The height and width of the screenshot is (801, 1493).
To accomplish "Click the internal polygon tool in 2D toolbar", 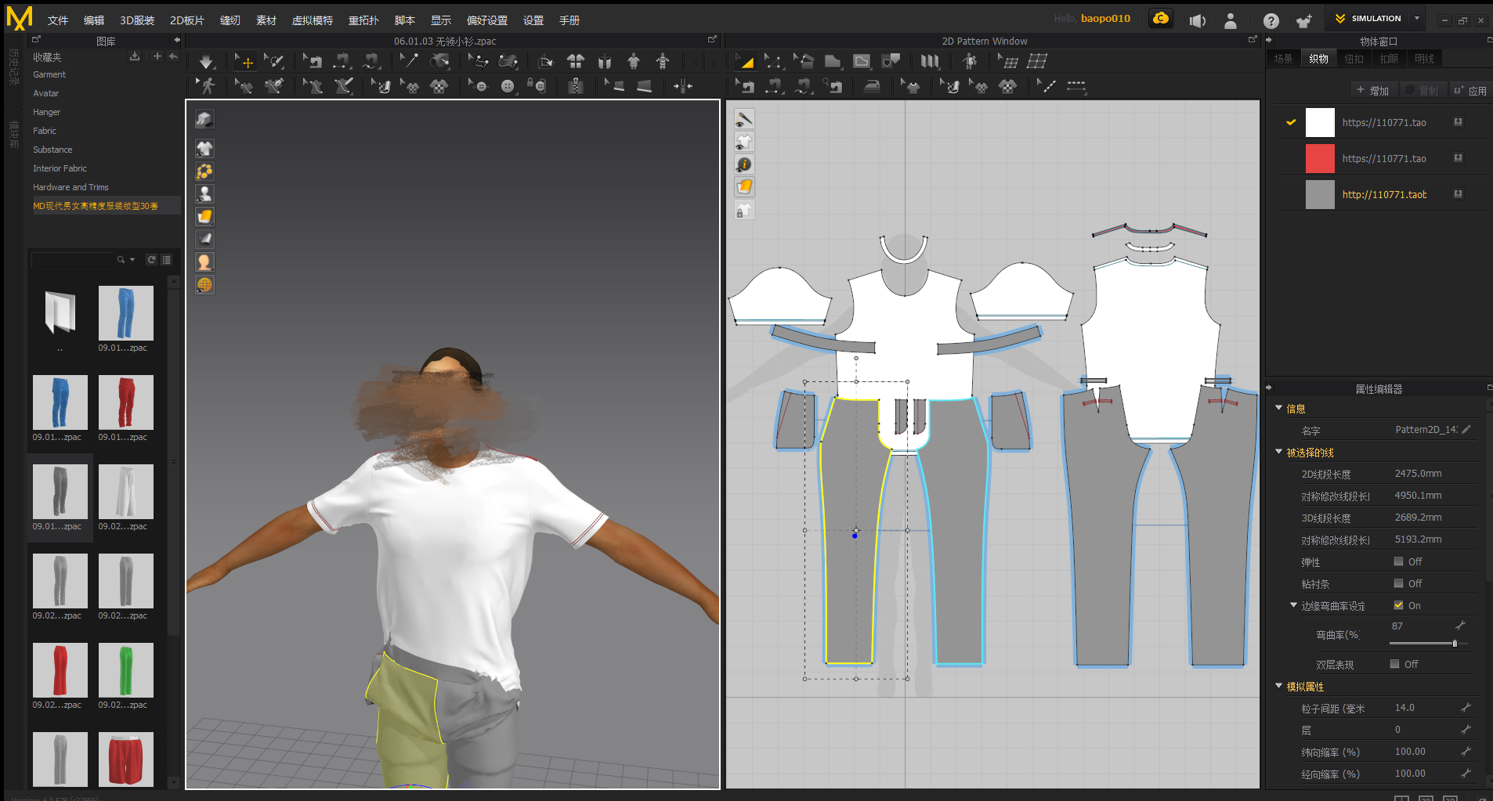I will pos(861,61).
